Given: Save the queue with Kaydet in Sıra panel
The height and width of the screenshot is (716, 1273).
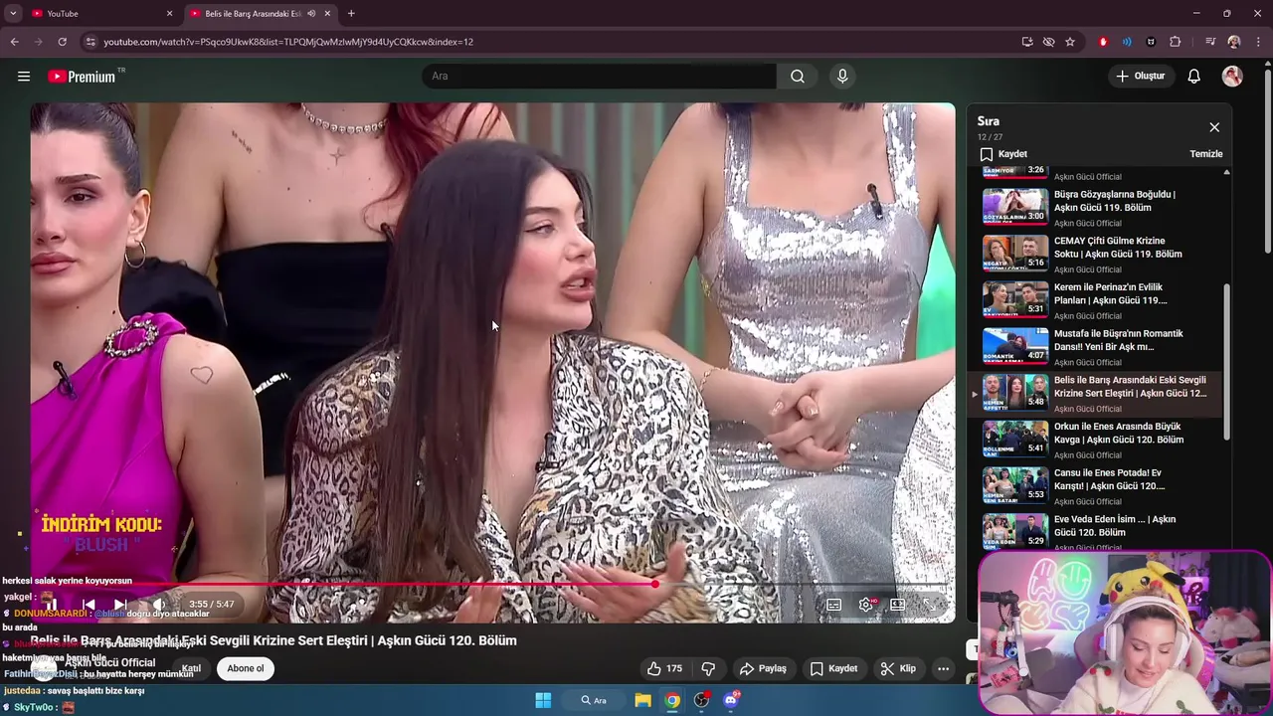Looking at the screenshot, I should click(x=1003, y=154).
